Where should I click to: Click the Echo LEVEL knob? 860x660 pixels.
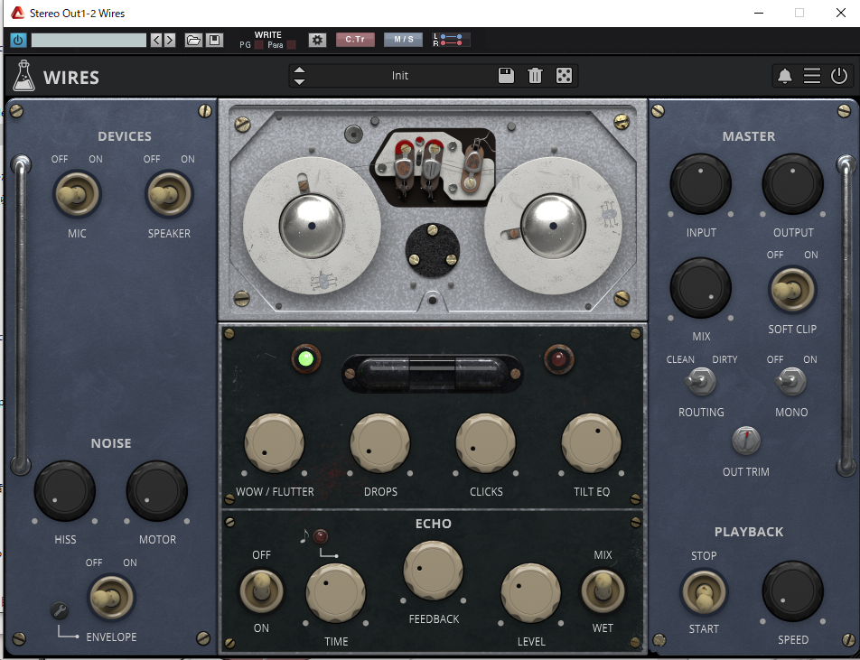pos(531,593)
